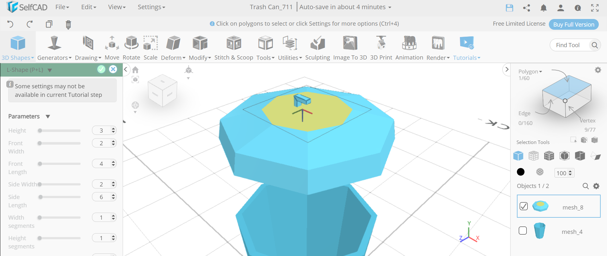Select the Move tool
This screenshot has width=607, height=256.
[x=112, y=47]
